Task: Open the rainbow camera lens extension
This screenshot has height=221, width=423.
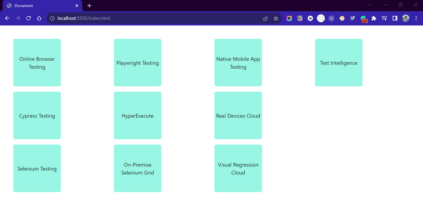Action: pos(289,18)
